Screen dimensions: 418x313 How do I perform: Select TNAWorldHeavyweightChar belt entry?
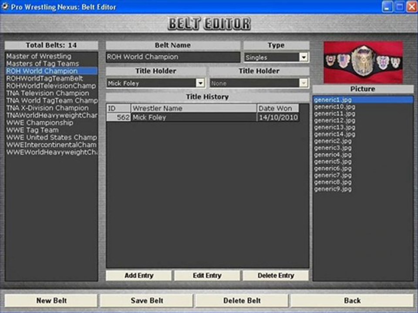(51, 115)
